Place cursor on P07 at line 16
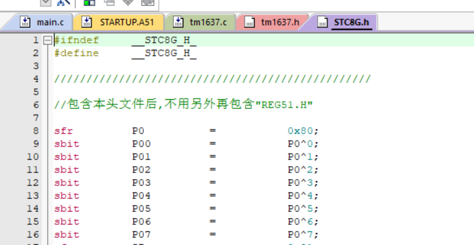 pos(141,235)
